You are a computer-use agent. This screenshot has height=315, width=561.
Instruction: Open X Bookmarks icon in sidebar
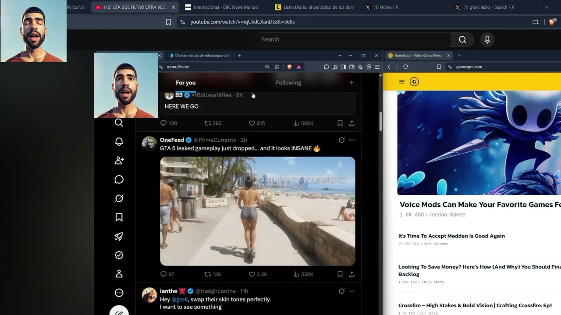pos(119,217)
